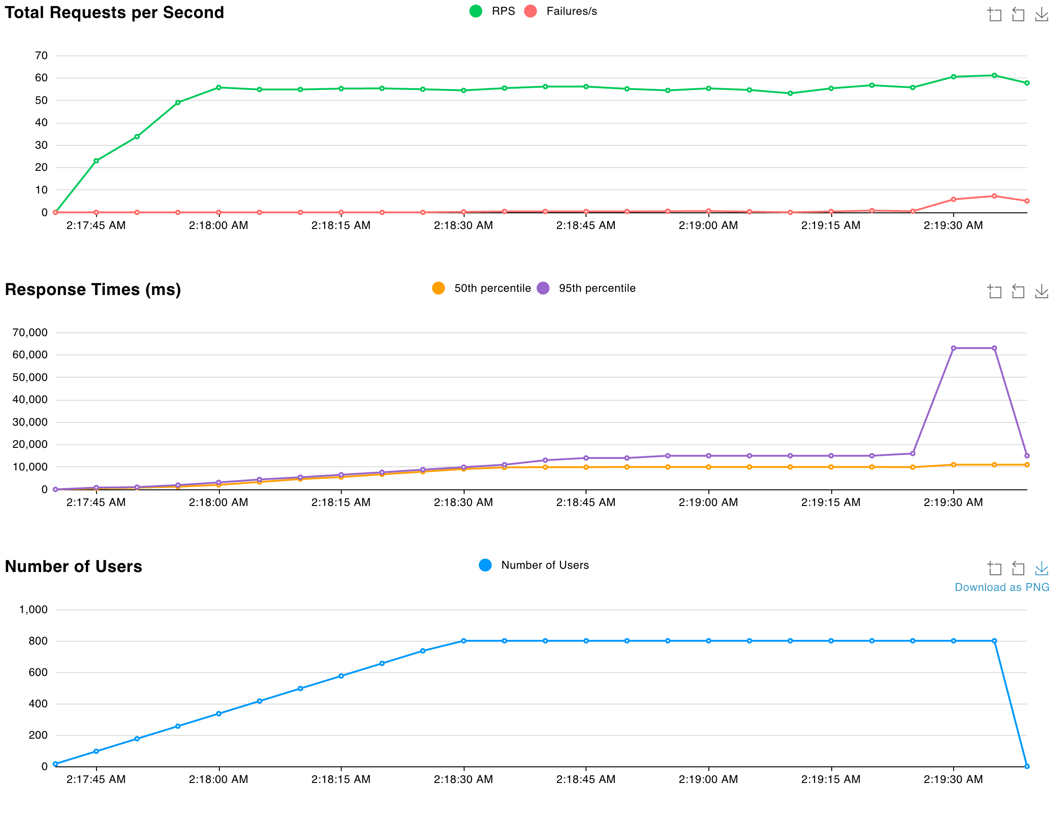Click zoom reset icon in Number of Users chart
This screenshot has width=1064, height=831.
1018,568
